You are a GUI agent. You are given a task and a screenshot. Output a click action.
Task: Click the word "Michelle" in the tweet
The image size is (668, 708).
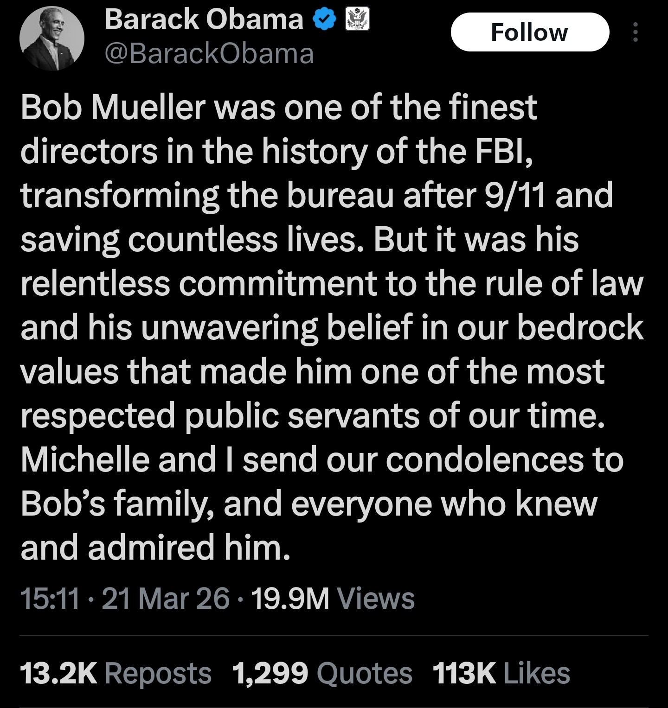(85, 459)
